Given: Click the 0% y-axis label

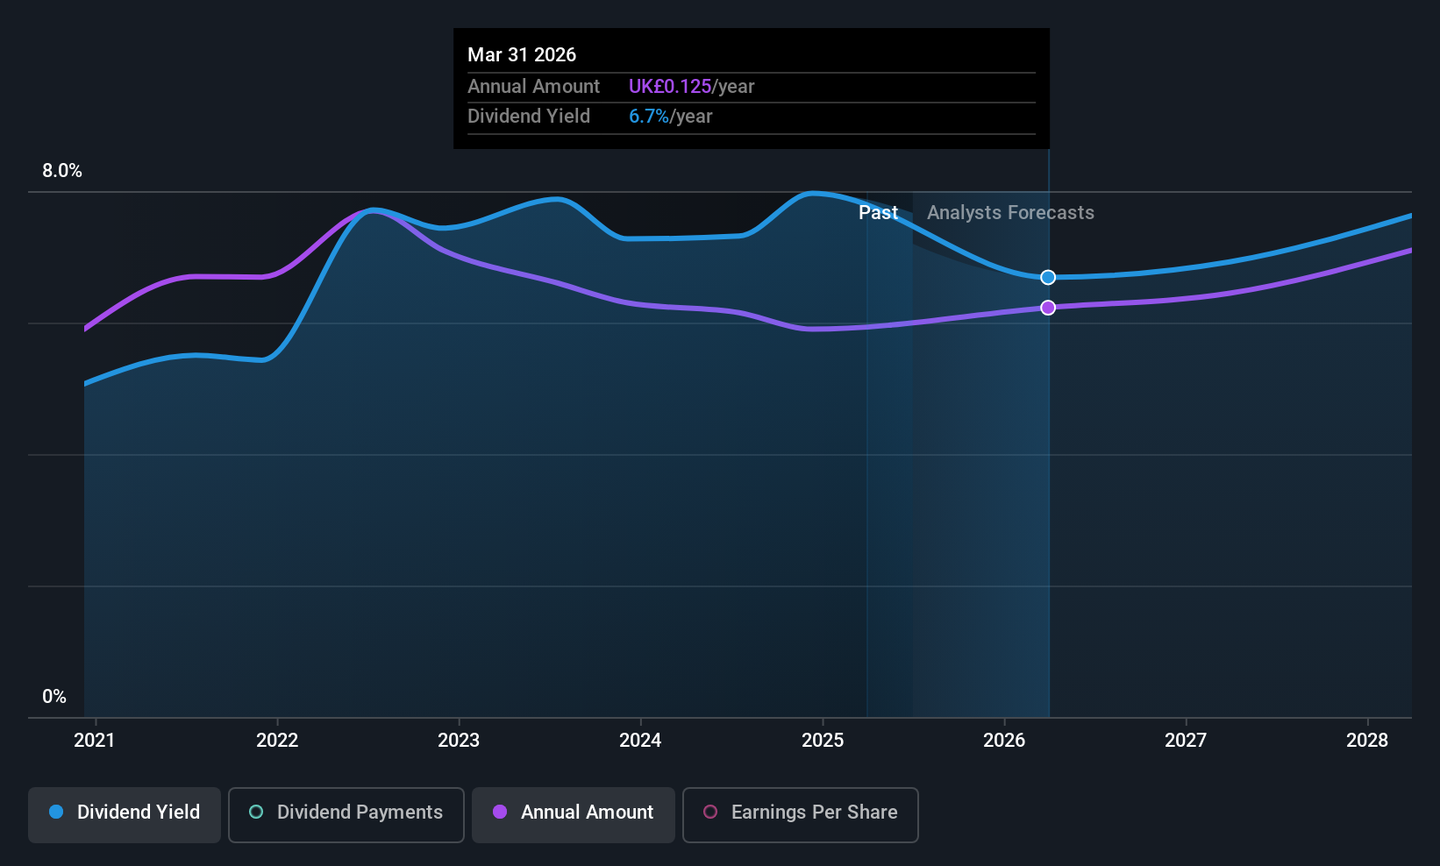Looking at the screenshot, I should tap(54, 697).
